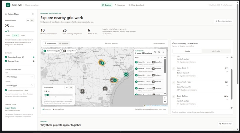The height and width of the screenshot is (133, 240).
Task: Uncheck the Georgia Power company
Action: (6, 61)
